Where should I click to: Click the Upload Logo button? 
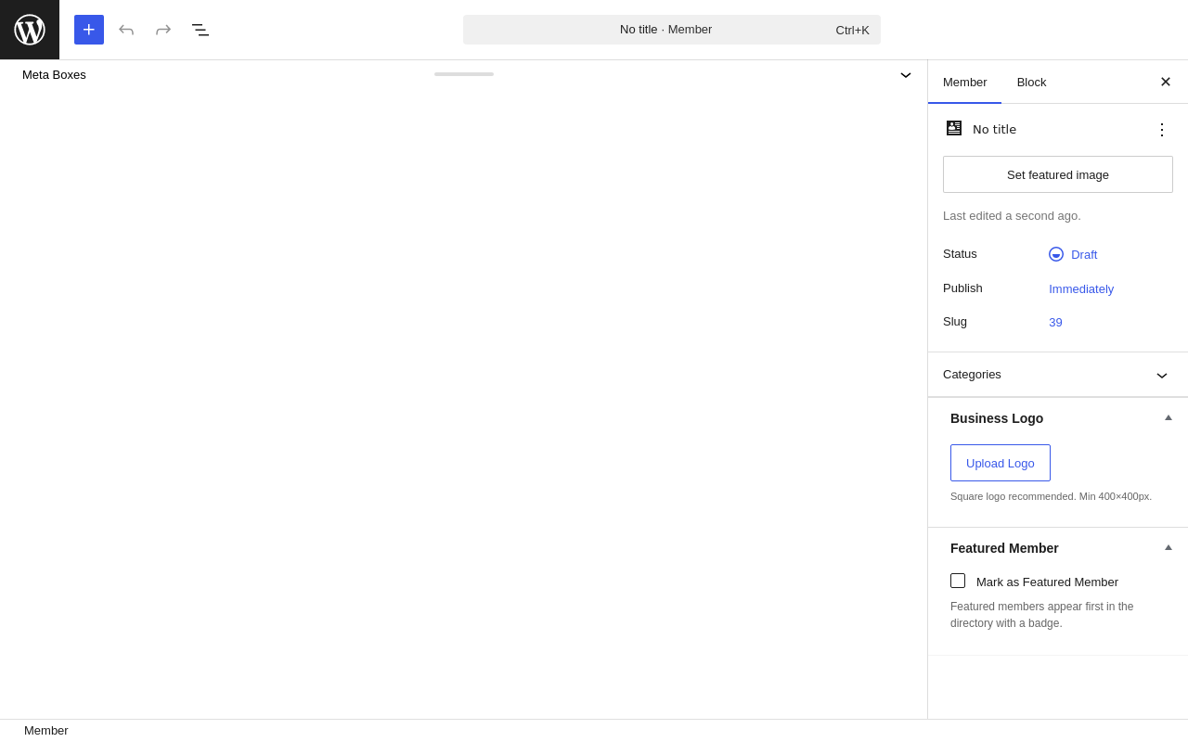(1001, 463)
